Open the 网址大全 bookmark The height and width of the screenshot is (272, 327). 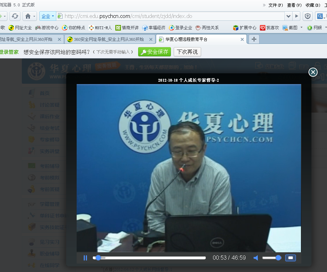point(20,27)
